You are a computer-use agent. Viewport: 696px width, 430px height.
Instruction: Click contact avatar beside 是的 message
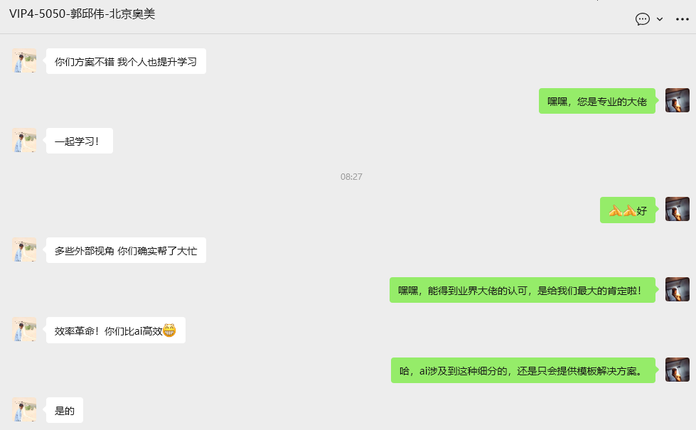[x=24, y=409]
